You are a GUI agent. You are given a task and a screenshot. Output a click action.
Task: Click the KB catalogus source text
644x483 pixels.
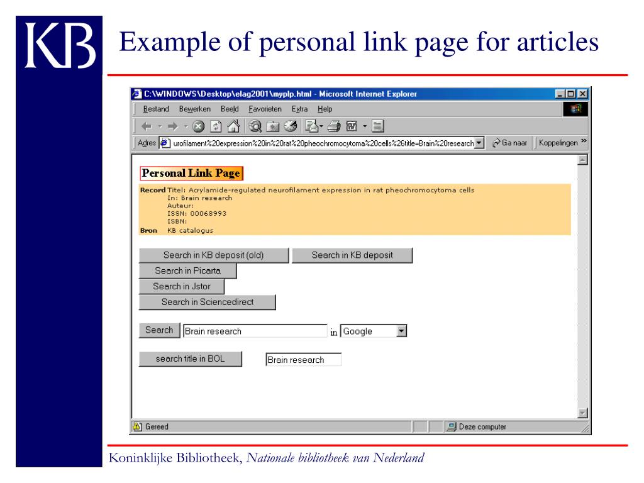[x=190, y=230]
